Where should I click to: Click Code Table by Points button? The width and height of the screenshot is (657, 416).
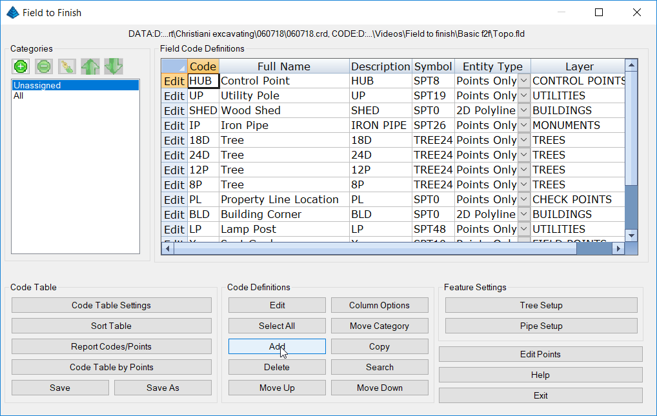[x=112, y=367]
